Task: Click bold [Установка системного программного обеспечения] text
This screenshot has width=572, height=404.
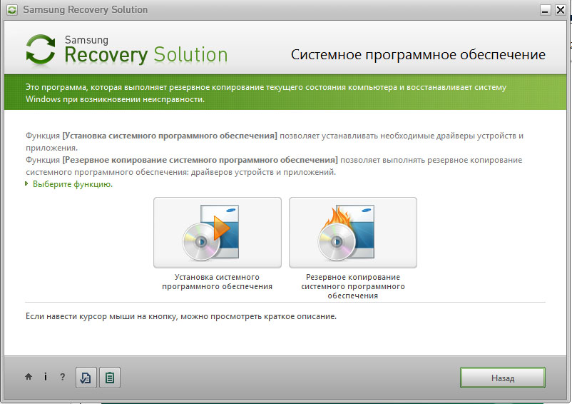Action: [x=170, y=136]
